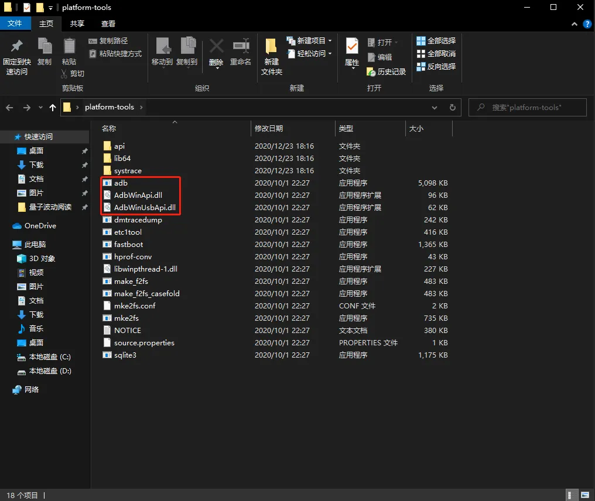Click the Move to (移动到) icon
Image resolution: width=595 pixels, height=501 pixels.
coord(163,46)
